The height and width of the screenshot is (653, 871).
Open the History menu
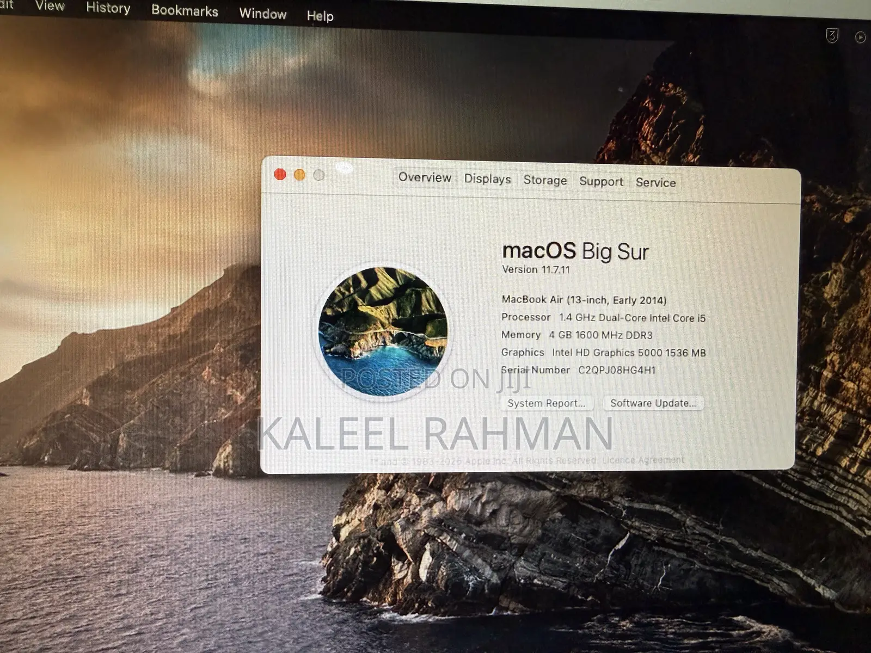[x=108, y=8]
